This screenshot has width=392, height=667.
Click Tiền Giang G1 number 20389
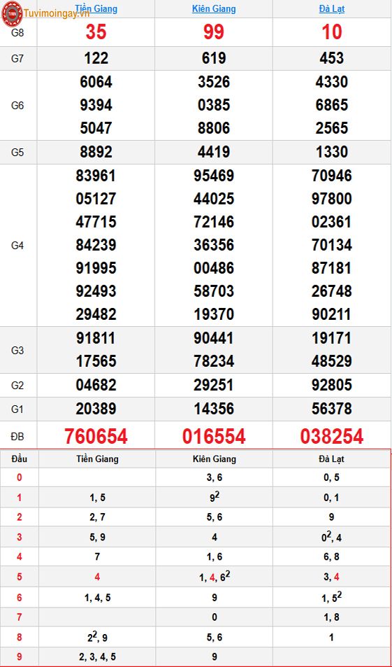coord(96,409)
